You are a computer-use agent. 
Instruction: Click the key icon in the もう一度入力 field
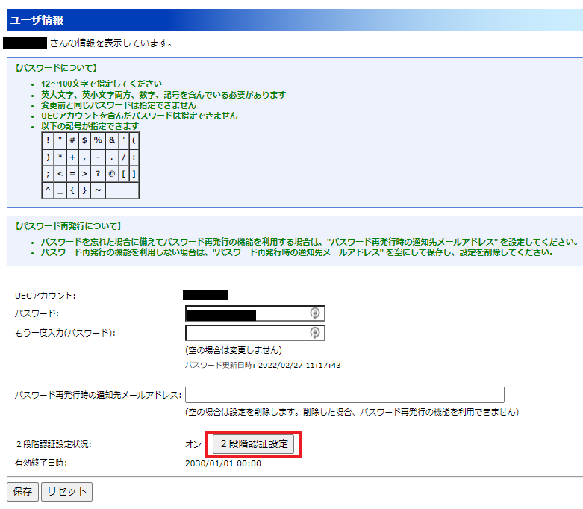point(315,332)
